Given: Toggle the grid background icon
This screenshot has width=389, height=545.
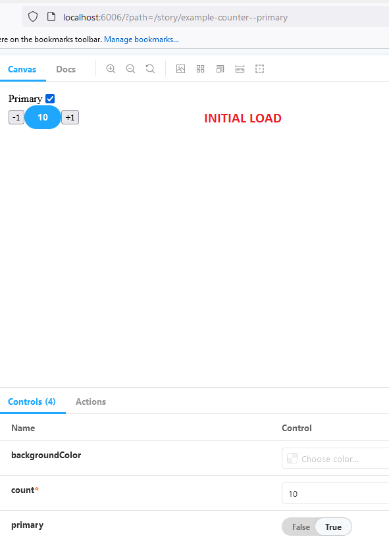Looking at the screenshot, I should [200, 69].
